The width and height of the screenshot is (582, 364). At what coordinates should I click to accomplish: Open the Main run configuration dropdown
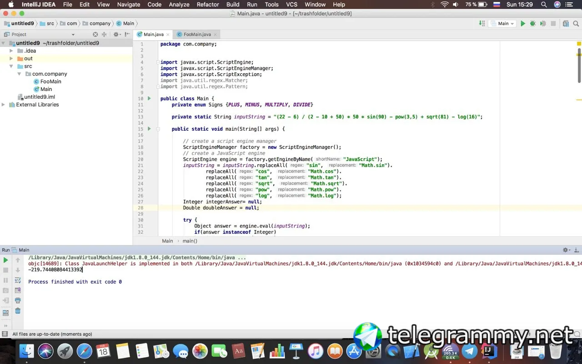click(503, 24)
